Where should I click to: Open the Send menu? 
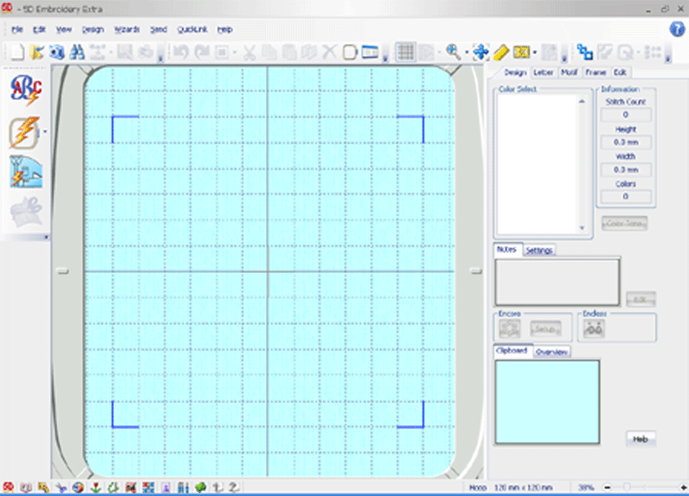pyautogui.click(x=158, y=29)
